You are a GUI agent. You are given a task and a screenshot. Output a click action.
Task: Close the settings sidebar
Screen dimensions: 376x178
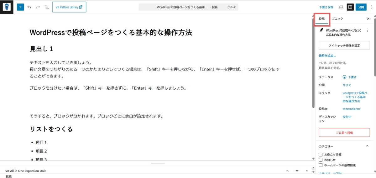pos(368,19)
